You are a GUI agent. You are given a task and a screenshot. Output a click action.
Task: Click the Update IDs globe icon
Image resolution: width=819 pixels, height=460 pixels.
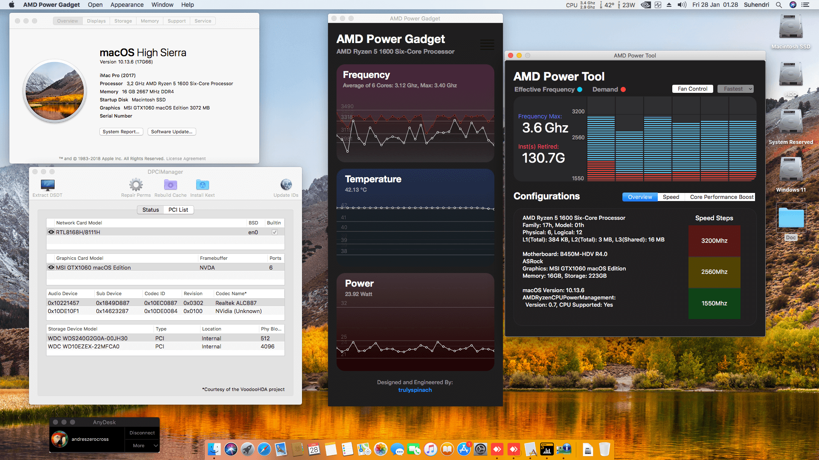click(286, 185)
